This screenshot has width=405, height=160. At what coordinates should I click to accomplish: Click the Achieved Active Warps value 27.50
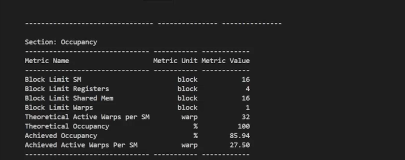pyautogui.click(x=240, y=145)
